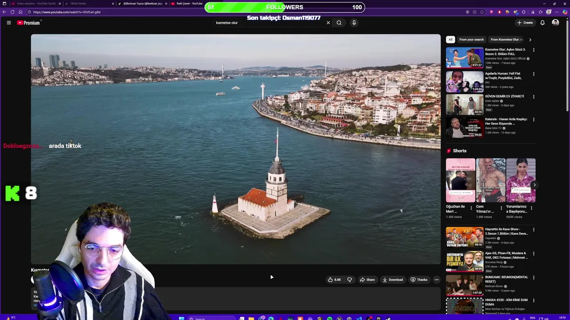Open options for Agalarla Human Fall Flat
Screen dimensions: 570x320
(x=533, y=74)
